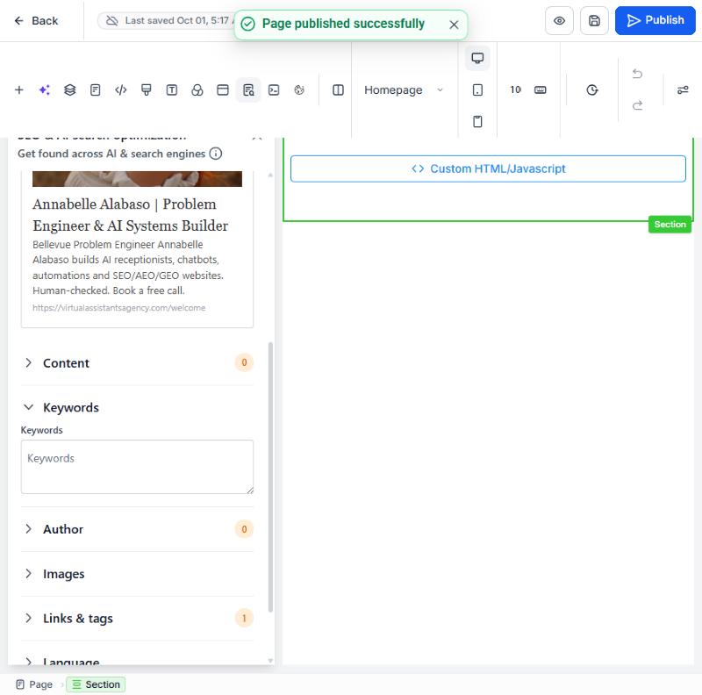702x695 pixels.
Task: Open the add element plus icon
Action: 18,90
